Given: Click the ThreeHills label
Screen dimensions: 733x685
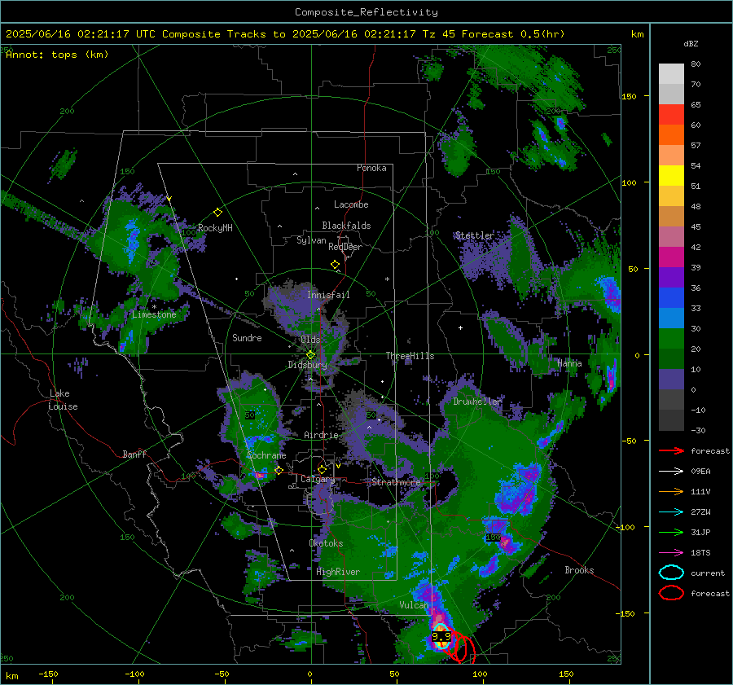Looking at the screenshot, I should pos(410,356).
